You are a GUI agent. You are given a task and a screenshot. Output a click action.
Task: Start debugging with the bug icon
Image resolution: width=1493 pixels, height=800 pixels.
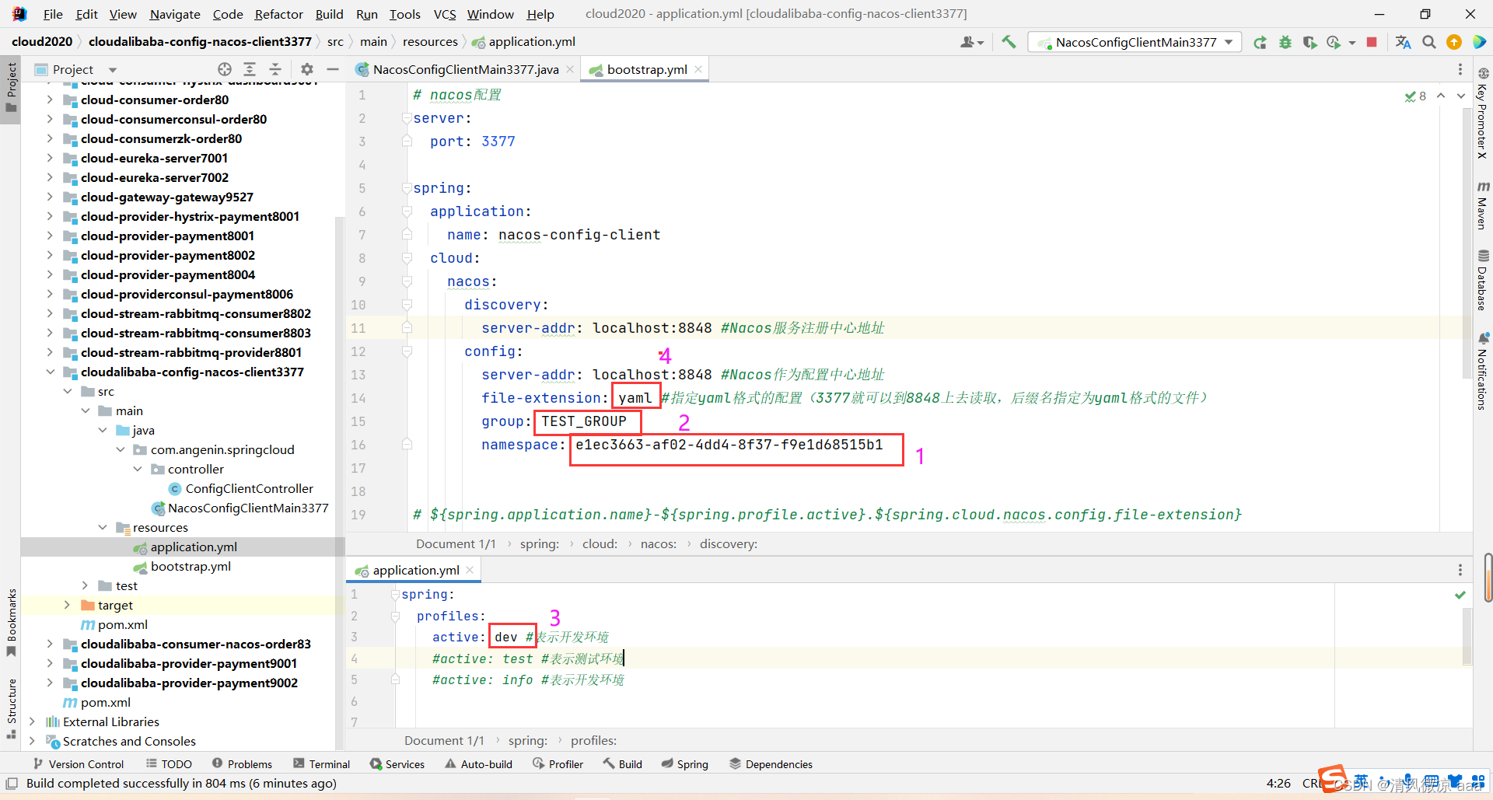[1285, 42]
